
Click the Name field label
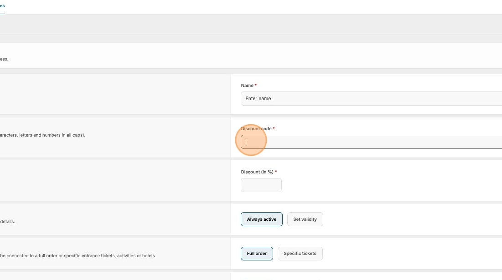coord(247,86)
